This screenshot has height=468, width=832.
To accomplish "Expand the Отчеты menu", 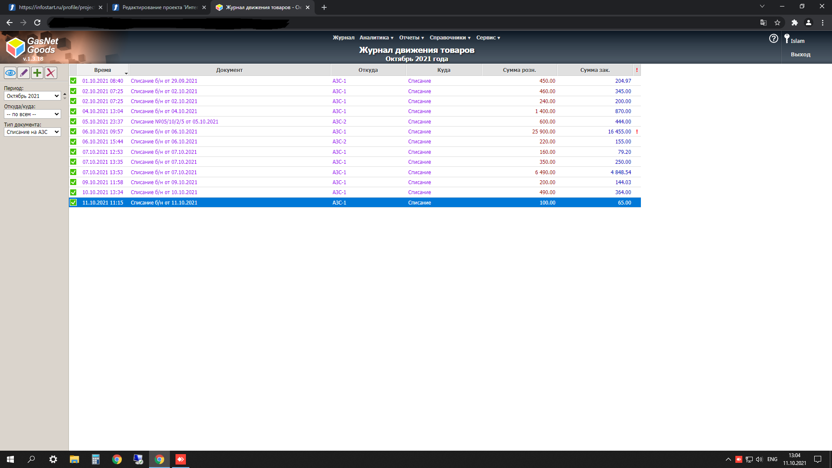I will [411, 38].
